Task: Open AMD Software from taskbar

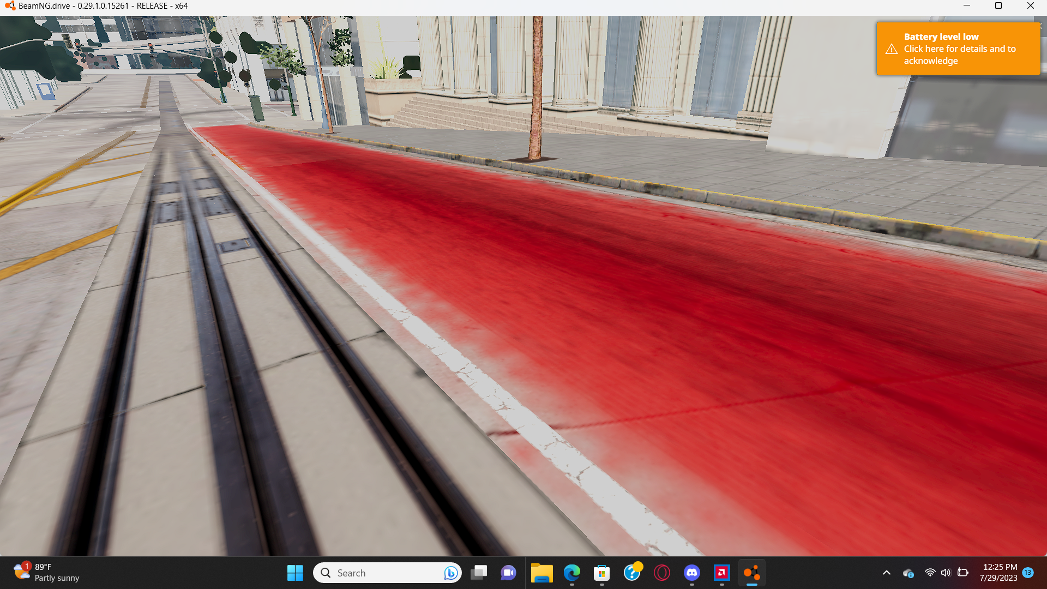Action: coord(721,573)
